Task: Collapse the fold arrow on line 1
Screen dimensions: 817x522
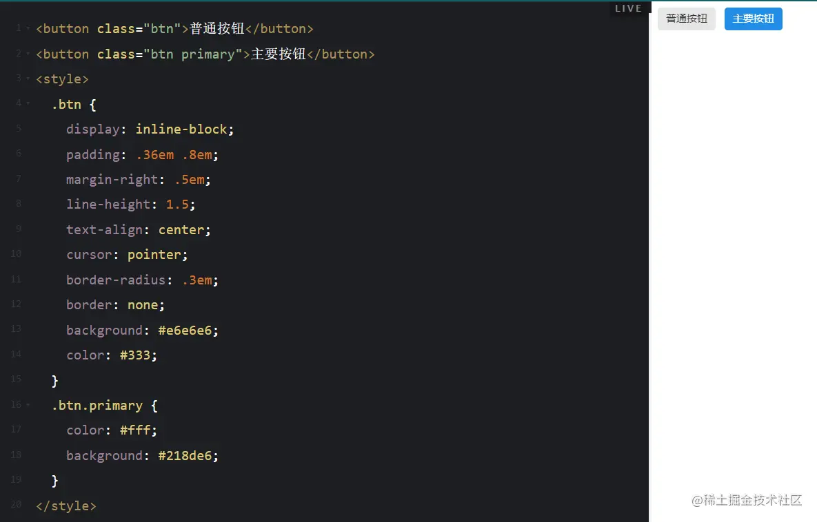Action: [x=28, y=28]
